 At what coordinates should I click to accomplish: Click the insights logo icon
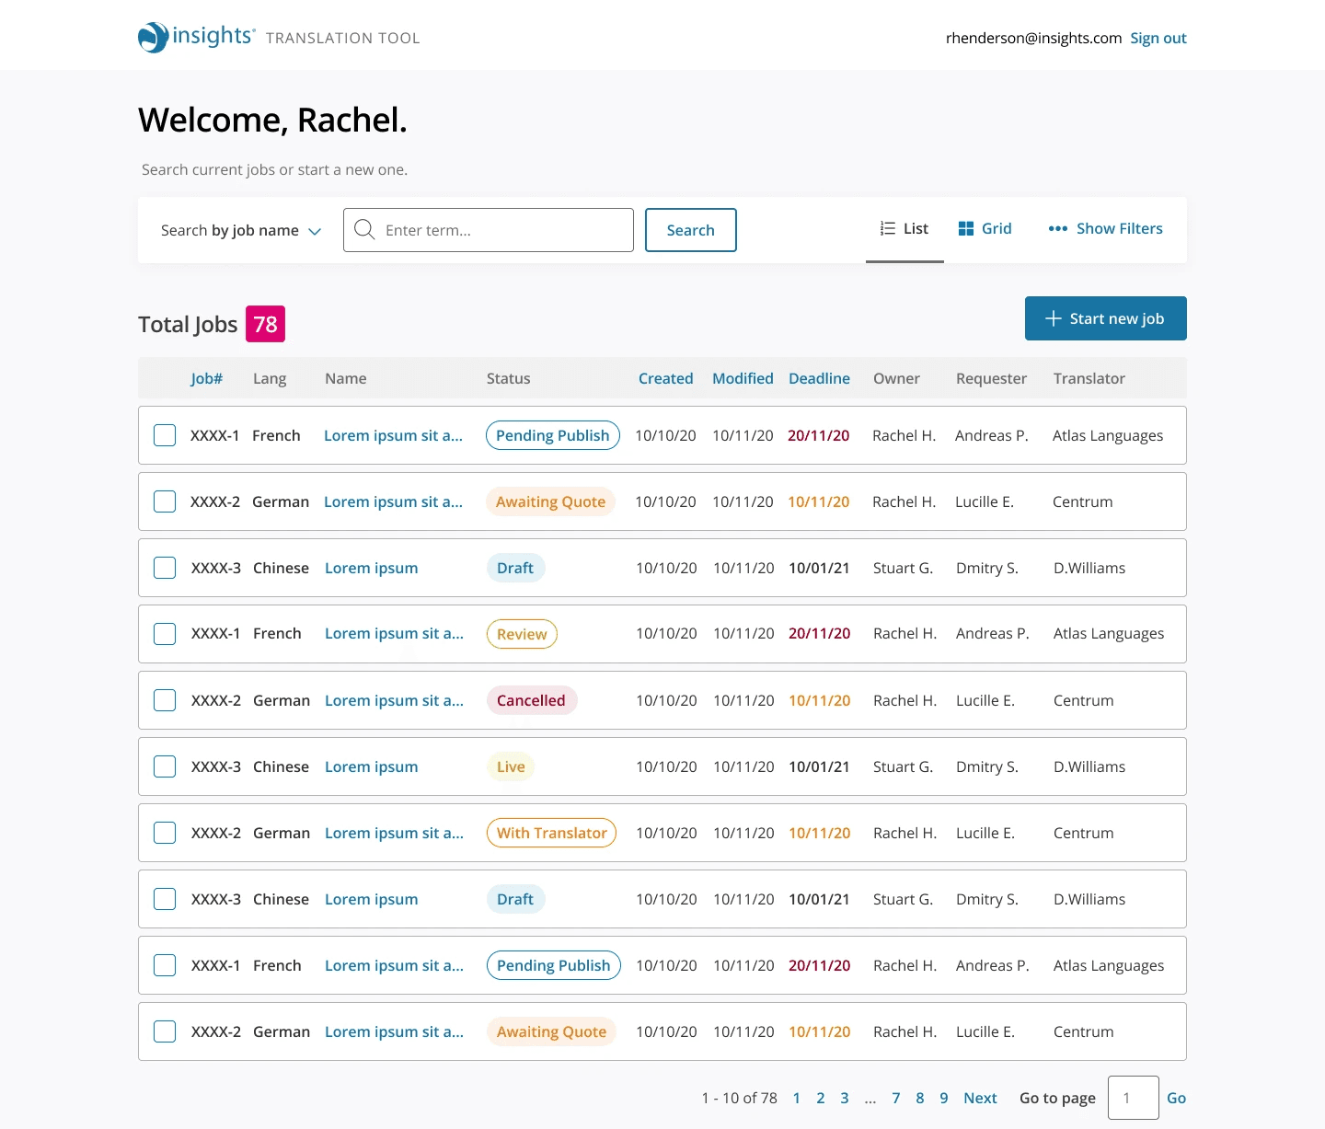(x=153, y=38)
